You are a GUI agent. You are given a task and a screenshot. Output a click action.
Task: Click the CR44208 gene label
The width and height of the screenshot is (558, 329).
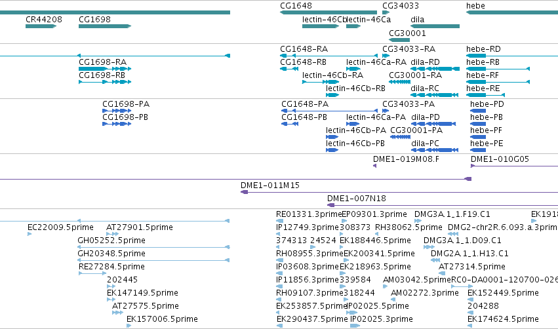pos(44,20)
